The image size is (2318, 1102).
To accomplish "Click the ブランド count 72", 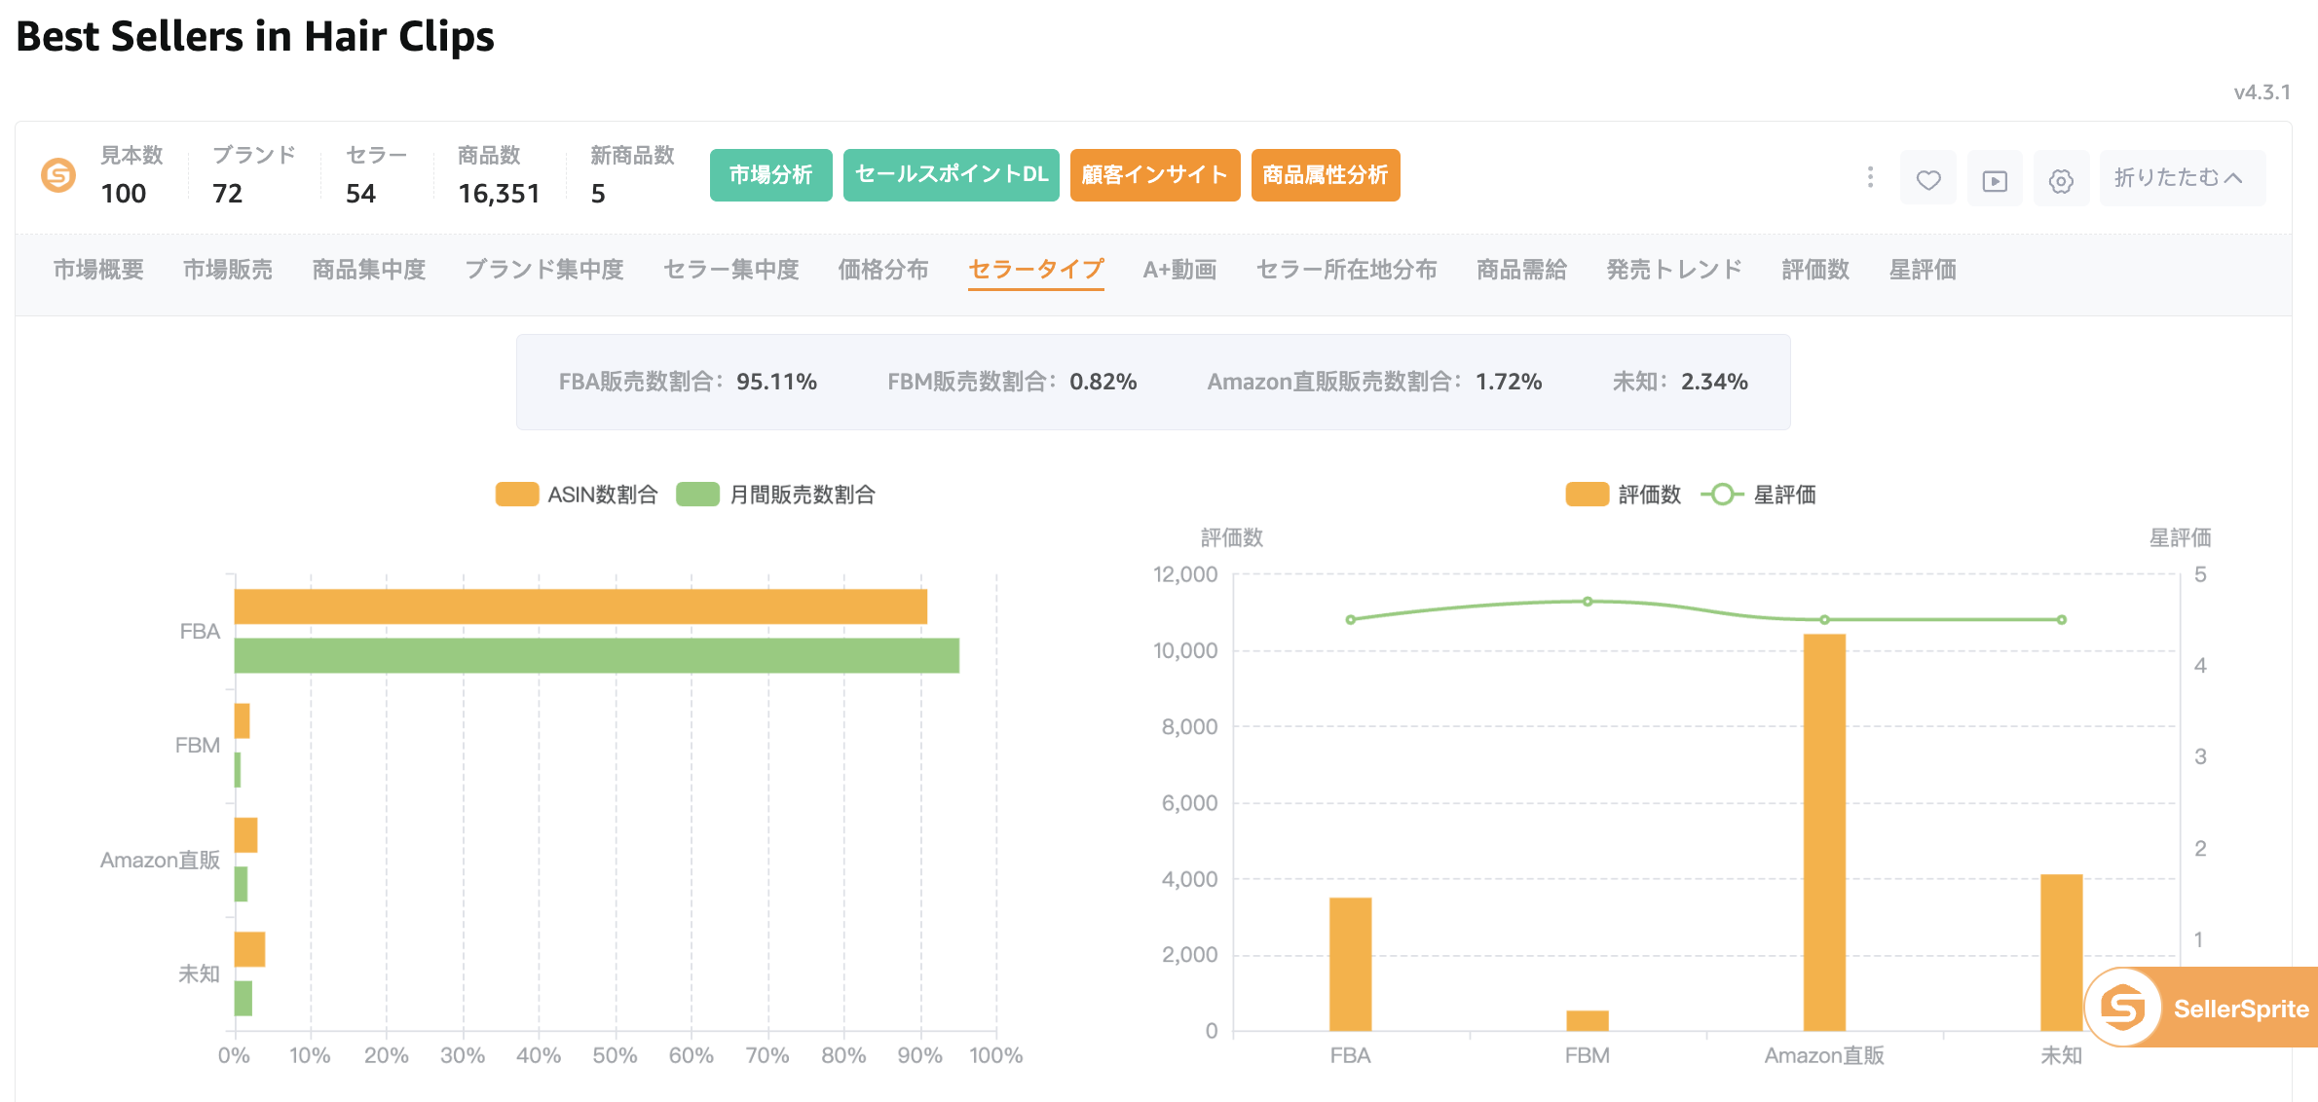I will click(228, 194).
